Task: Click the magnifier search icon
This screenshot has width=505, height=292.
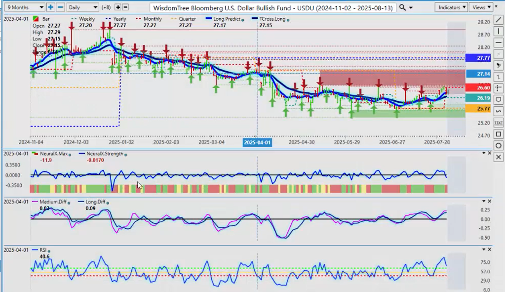Action: tap(403, 7)
